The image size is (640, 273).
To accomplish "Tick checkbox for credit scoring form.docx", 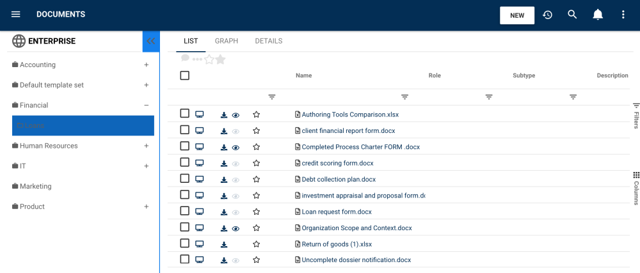I will (184, 162).
